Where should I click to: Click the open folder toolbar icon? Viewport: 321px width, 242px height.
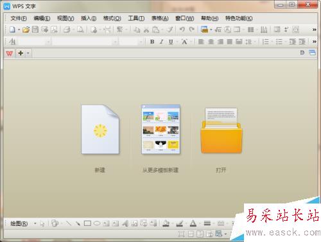pyautogui.click(x=26, y=30)
